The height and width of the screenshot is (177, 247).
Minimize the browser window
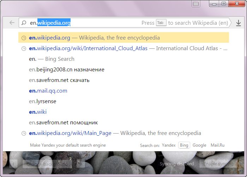tap(214, 4)
